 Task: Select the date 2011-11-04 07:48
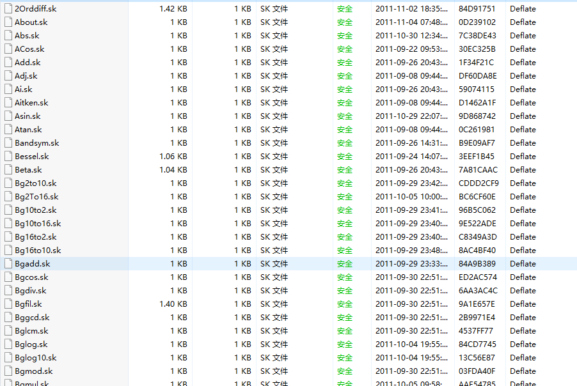point(412,22)
